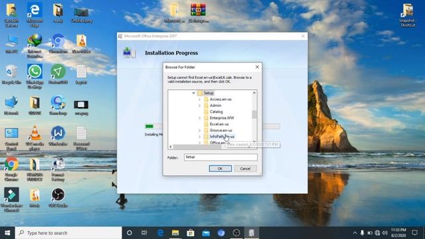The width and height of the screenshot is (425, 239).
Task: Open Snapshot shortcut on desktop
Action: point(408,15)
